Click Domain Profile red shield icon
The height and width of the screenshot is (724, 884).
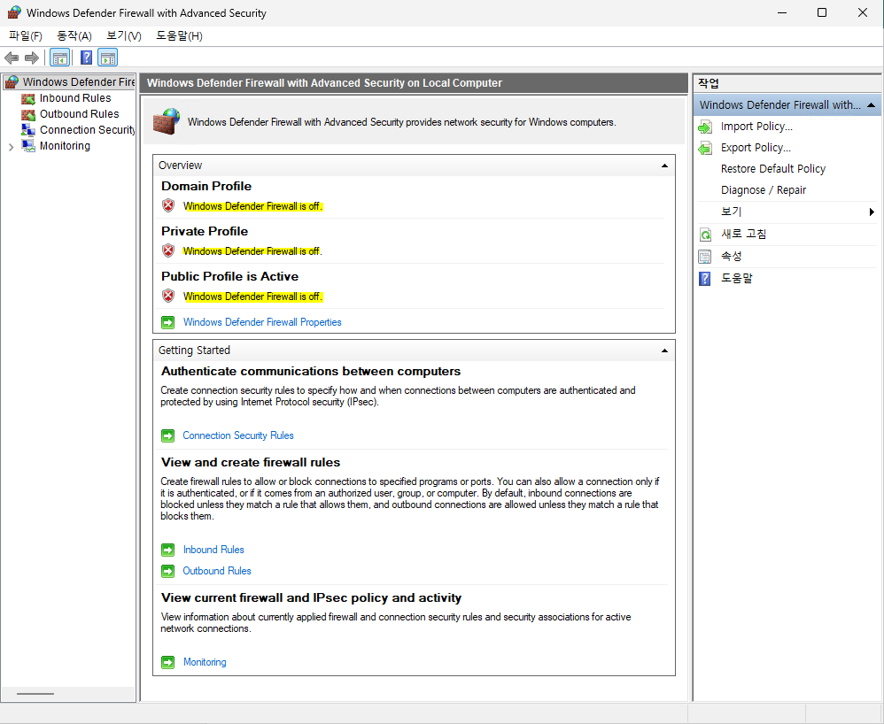click(168, 205)
